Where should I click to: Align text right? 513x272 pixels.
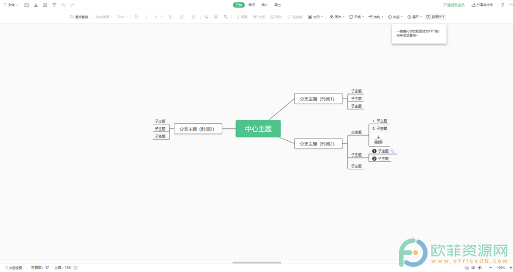(193, 17)
